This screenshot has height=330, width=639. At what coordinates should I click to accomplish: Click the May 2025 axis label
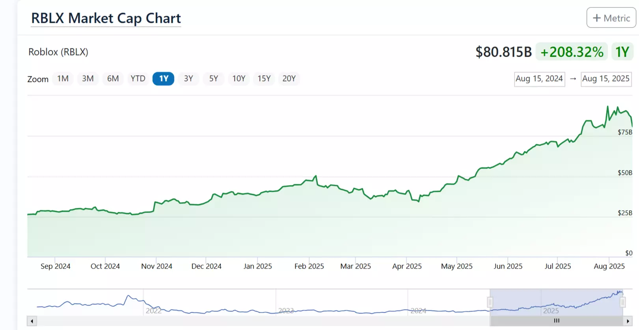pos(456,266)
